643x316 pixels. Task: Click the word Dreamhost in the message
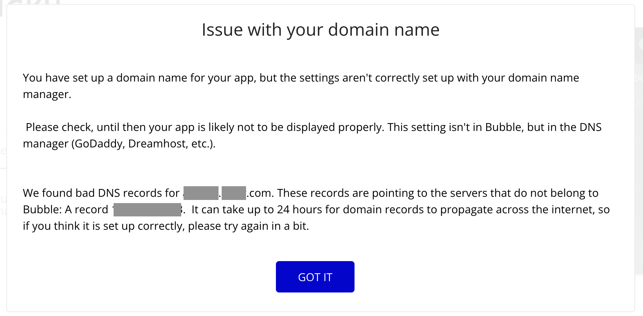[x=158, y=144]
